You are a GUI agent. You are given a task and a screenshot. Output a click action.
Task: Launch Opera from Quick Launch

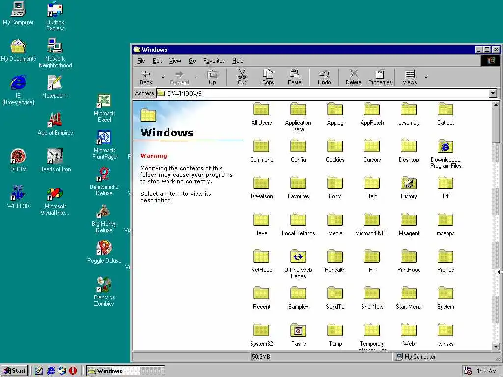pyautogui.click(x=73, y=371)
